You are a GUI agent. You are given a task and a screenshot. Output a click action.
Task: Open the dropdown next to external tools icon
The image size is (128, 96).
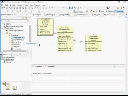[x=110, y=8]
